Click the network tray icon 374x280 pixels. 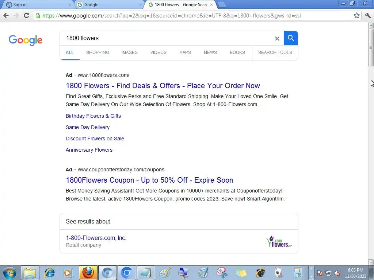[x=328, y=273]
